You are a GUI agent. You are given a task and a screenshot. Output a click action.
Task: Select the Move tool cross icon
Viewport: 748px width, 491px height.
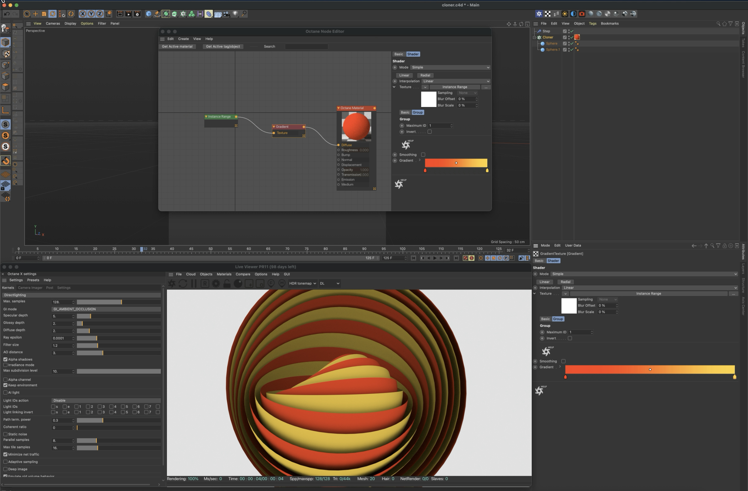(x=35, y=14)
